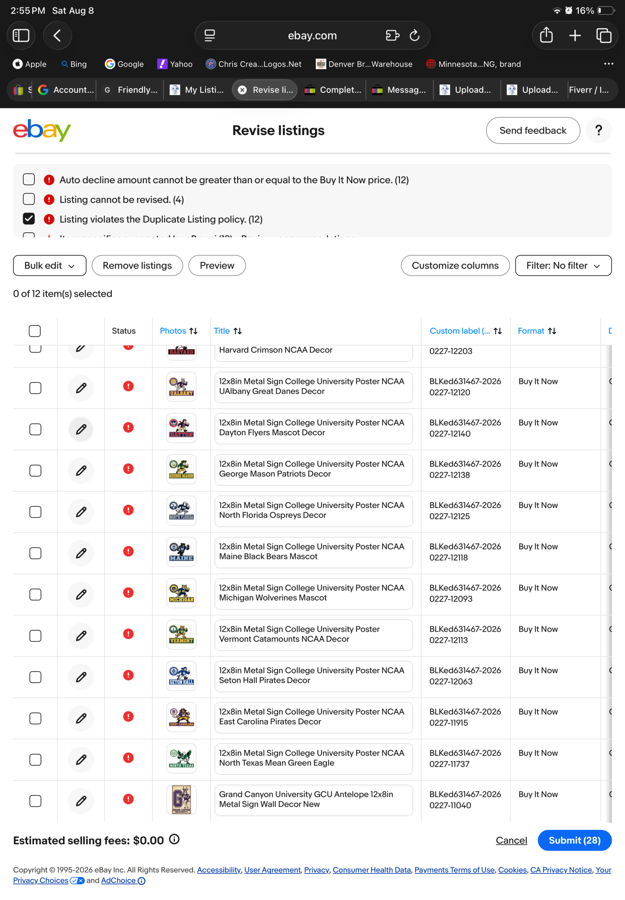
Task: Open the help question mark button
Action: pos(598,130)
